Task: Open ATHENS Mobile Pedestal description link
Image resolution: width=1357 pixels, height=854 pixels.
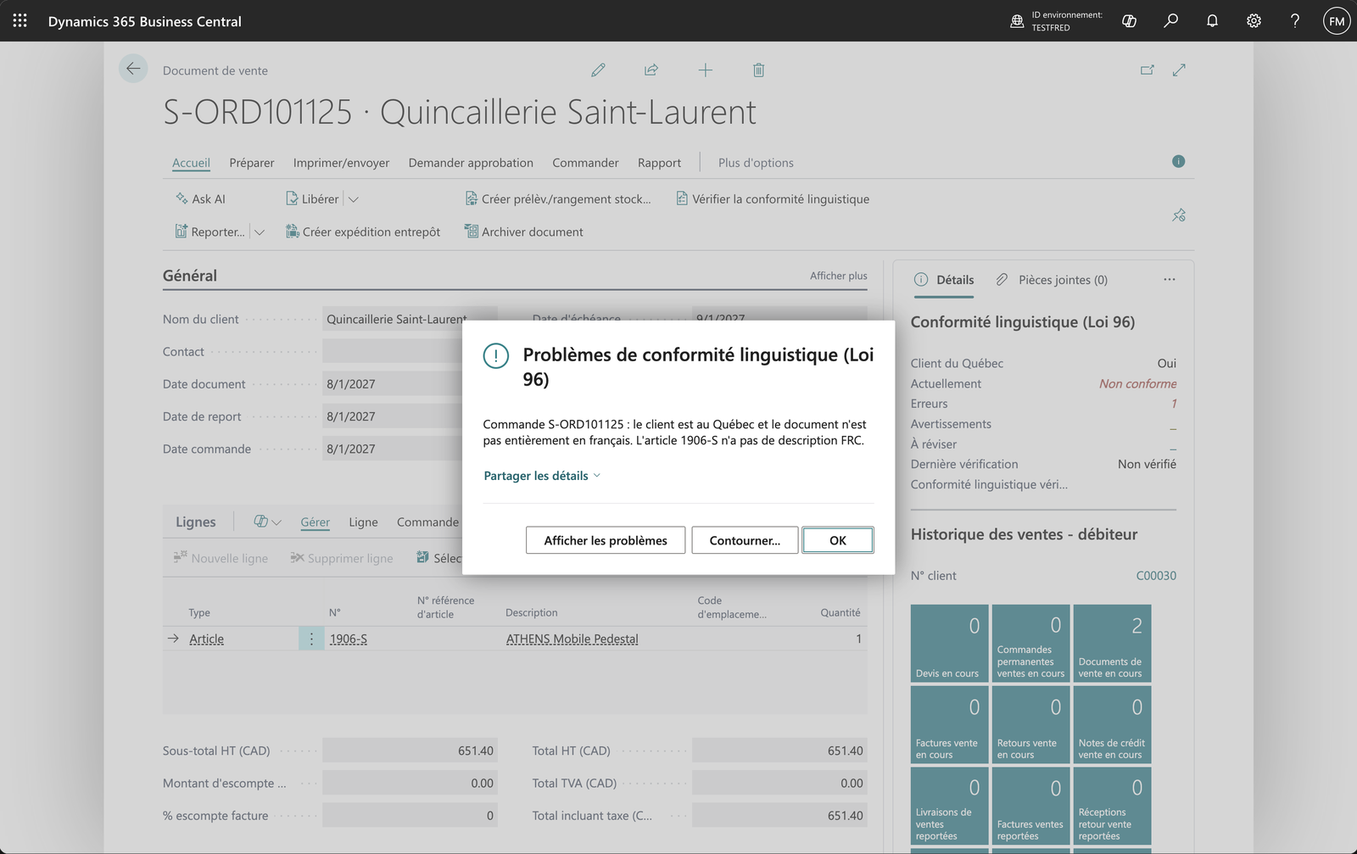Action: [x=572, y=639]
